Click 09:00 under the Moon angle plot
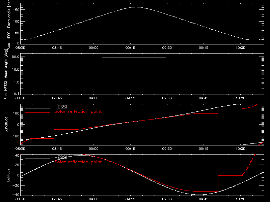 (x=93, y=98)
